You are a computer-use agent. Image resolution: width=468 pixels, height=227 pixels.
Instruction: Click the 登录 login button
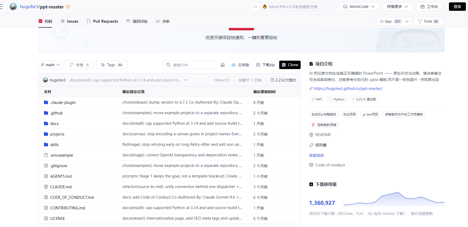(457, 7)
